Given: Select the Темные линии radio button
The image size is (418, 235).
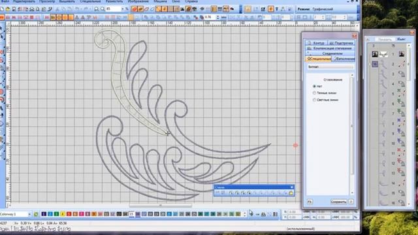Looking at the screenshot, I should click(314, 93).
